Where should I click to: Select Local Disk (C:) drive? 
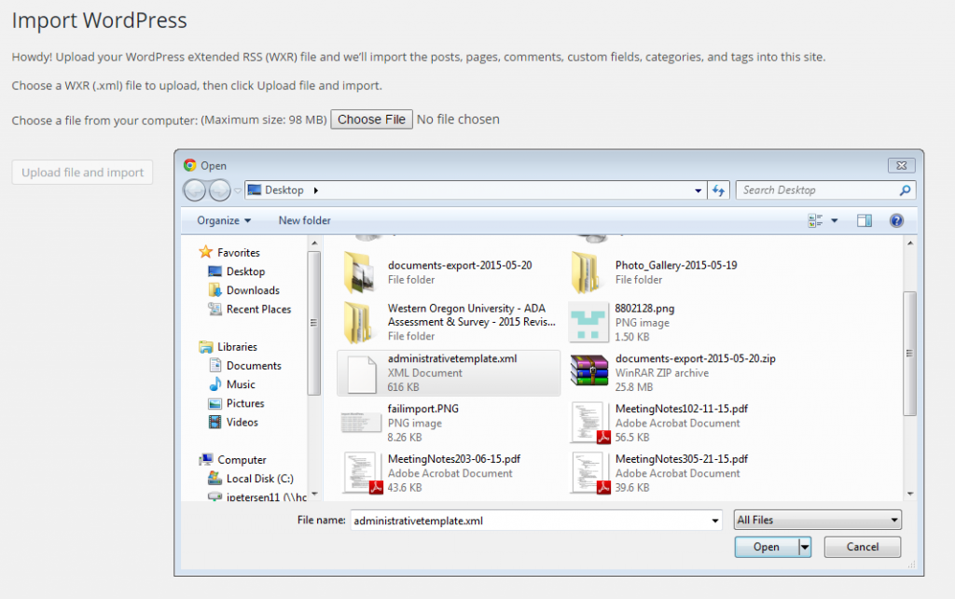(x=259, y=479)
